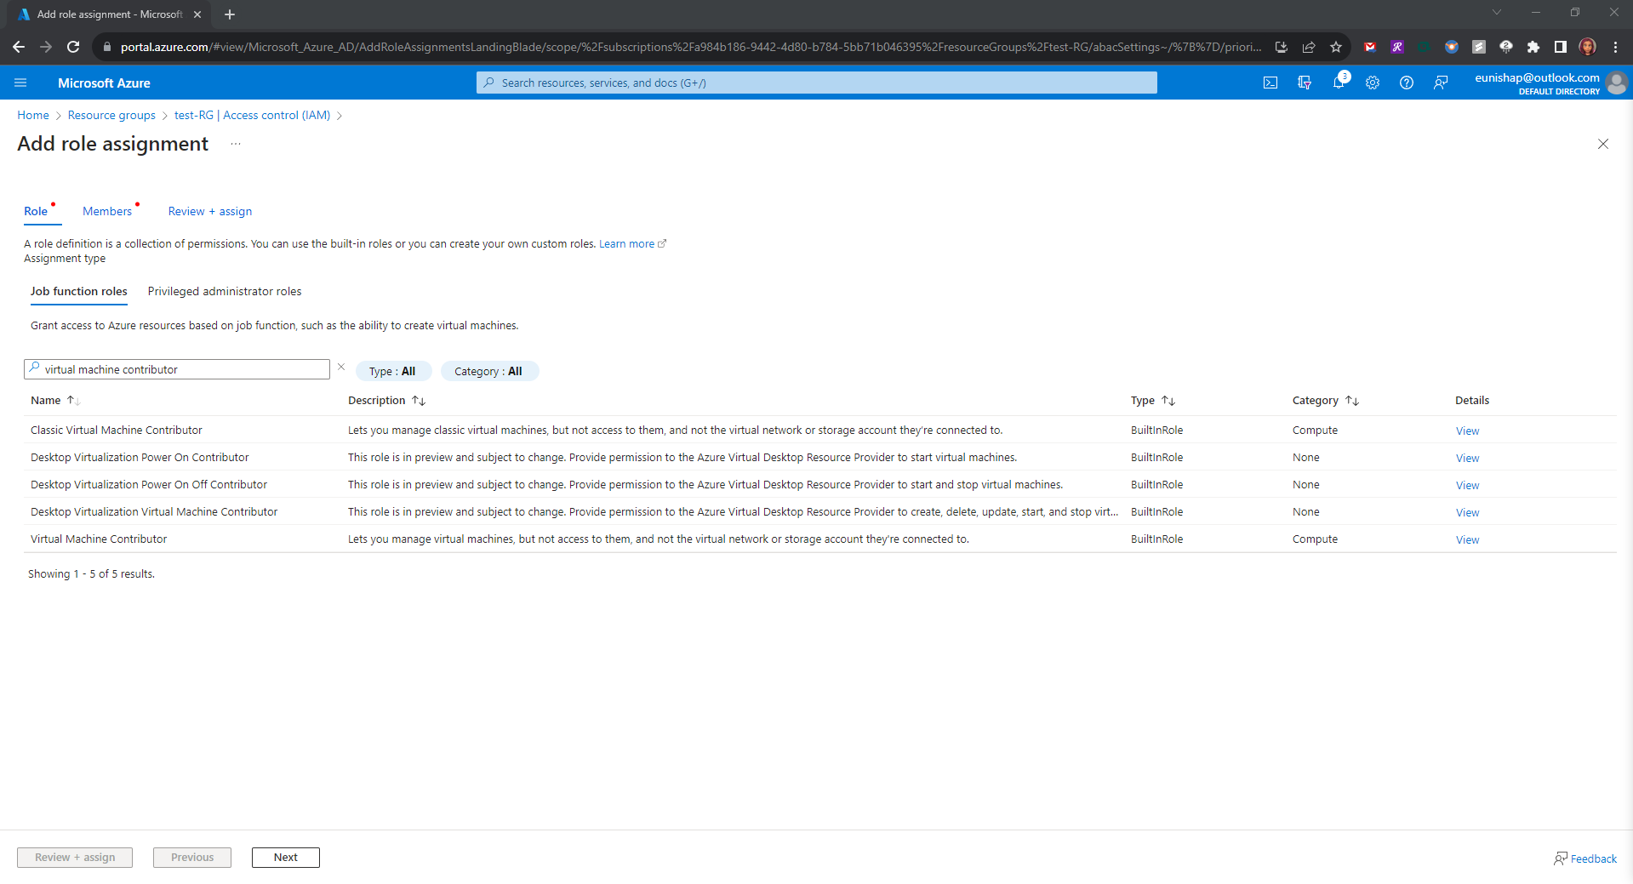Image resolution: width=1633 pixels, height=884 pixels.
Task: Click the Next button
Action: click(x=285, y=858)
